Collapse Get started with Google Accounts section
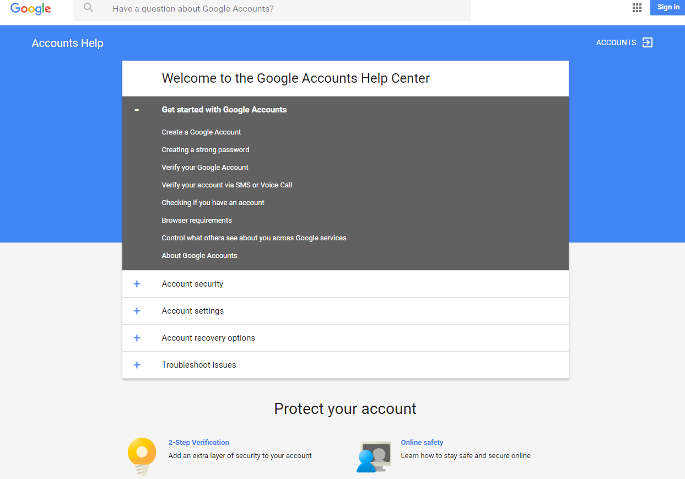Viewport: 685px width, 479px height. [137, 110]
